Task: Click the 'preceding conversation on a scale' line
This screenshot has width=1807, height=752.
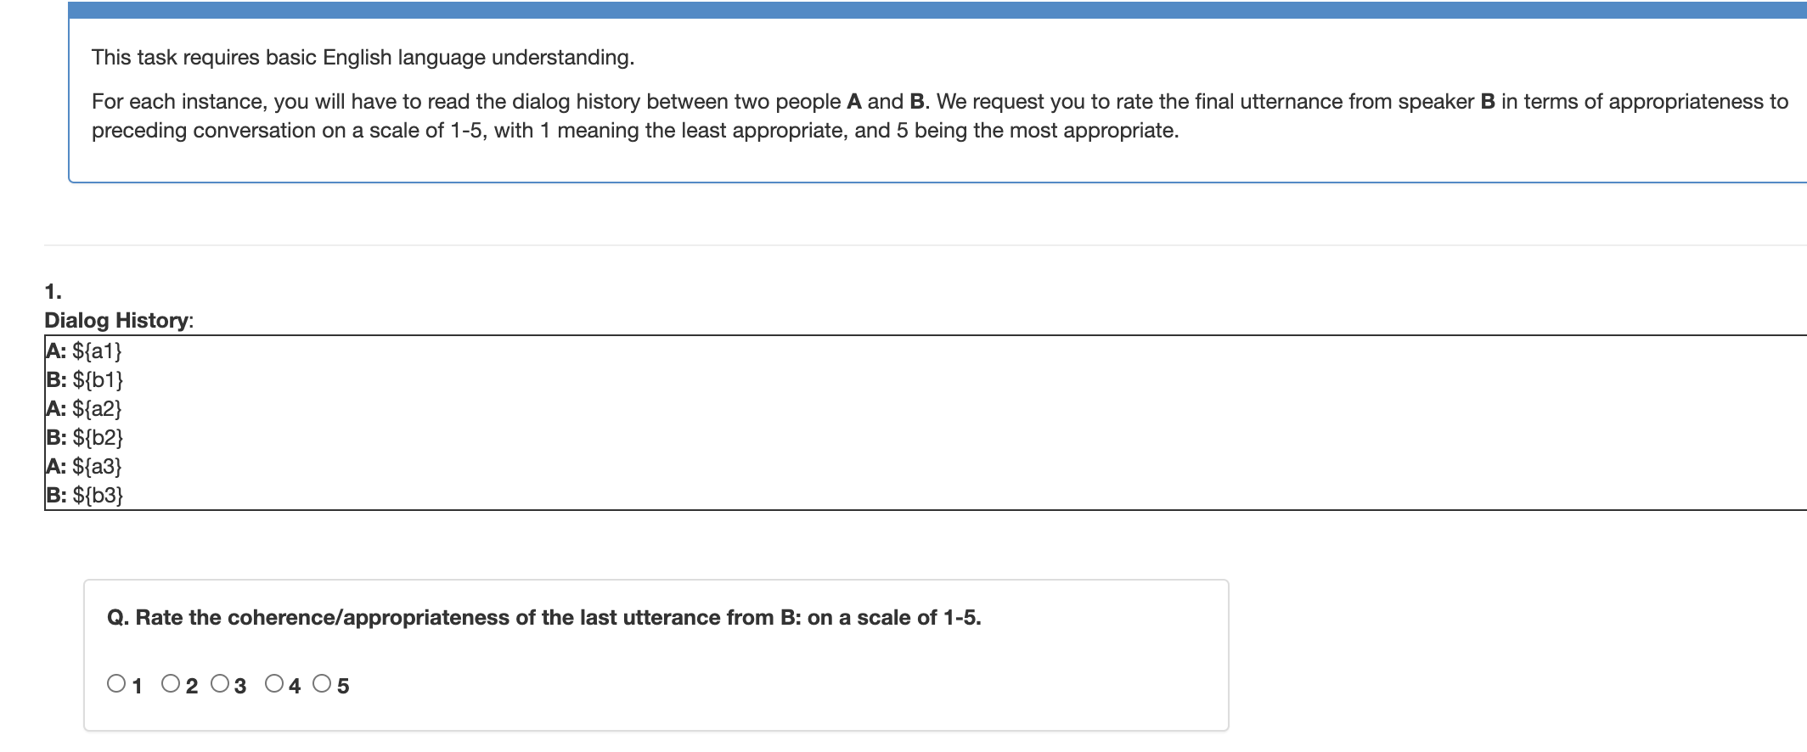Action: pyautogui.click(x=634, y=131)
